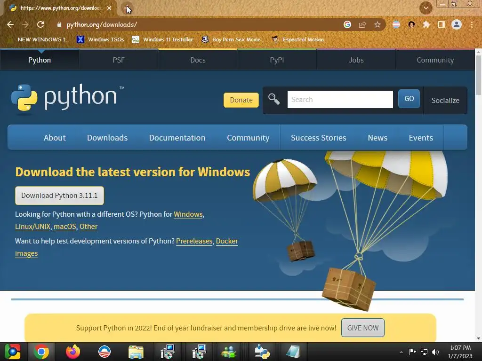The image size is (482, 361).
Task: Follow the Other OS link
Action: [x=88, y=227]
